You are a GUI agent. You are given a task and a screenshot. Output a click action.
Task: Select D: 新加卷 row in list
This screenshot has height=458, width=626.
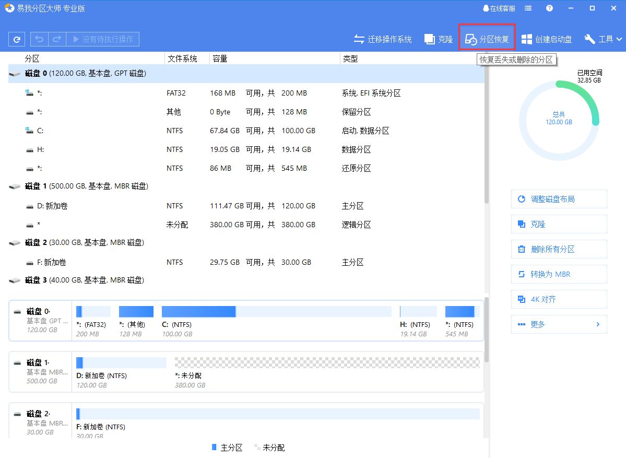pyautogui.click(x=246, y=206)
